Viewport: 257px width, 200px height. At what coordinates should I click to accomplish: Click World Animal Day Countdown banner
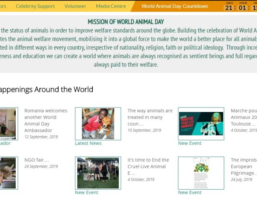click(x=175, y=6)
